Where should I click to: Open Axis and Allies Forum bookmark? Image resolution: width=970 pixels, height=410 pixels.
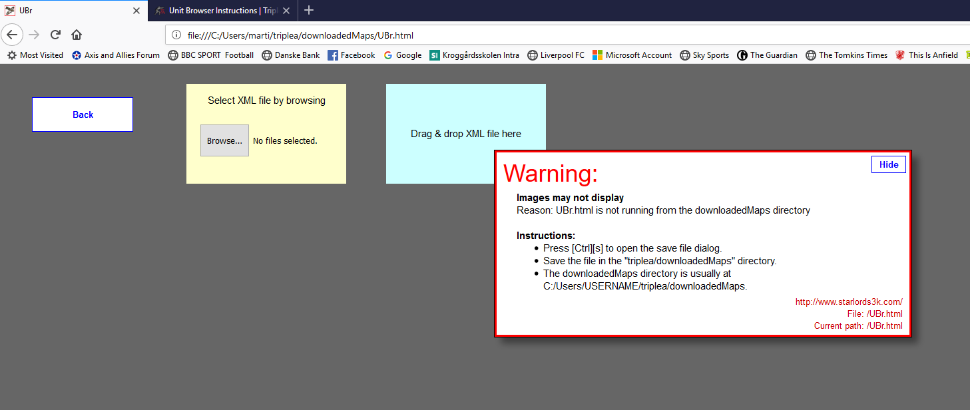coord(116,55)
